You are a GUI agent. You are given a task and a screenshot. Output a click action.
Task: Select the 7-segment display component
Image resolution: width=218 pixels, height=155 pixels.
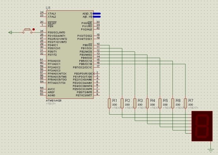pyautogui.click(x=202, y=126)
